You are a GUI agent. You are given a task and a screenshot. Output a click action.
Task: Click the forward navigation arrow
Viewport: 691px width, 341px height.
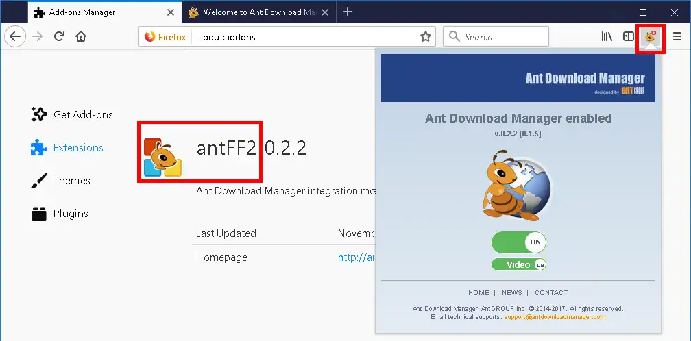click(x=38, y=36)
